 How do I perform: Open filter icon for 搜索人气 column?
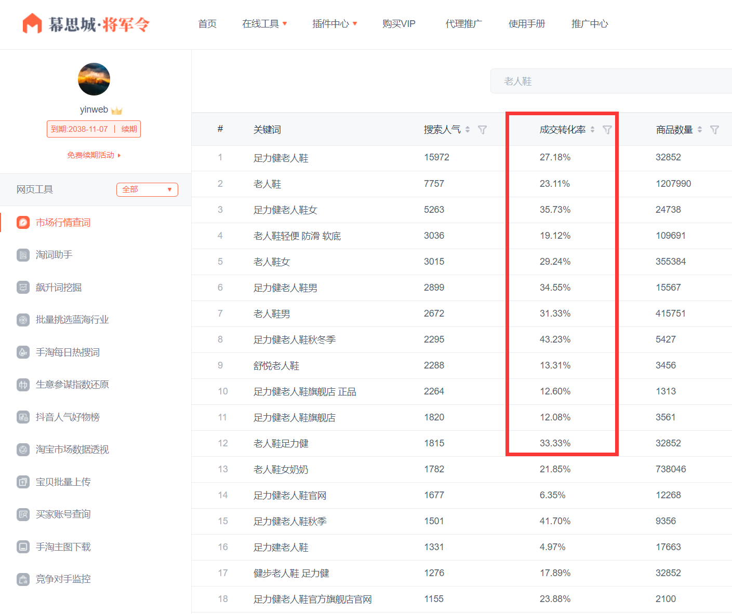click(x=482, y=130)
